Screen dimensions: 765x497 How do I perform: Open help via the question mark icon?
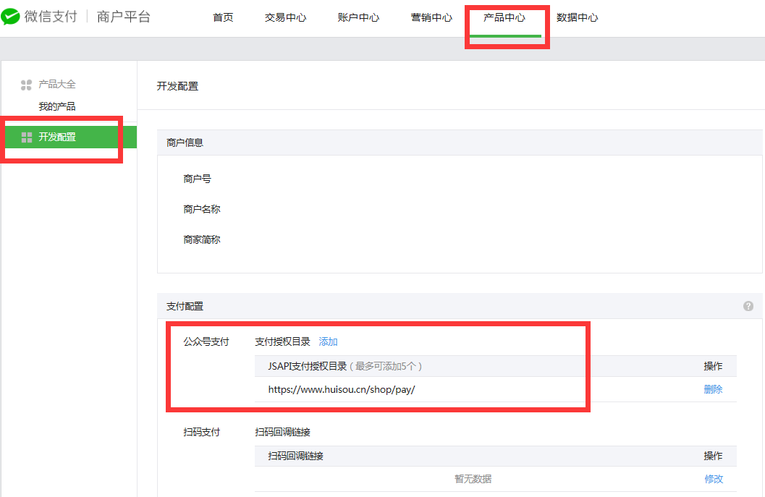click(748, 306)
